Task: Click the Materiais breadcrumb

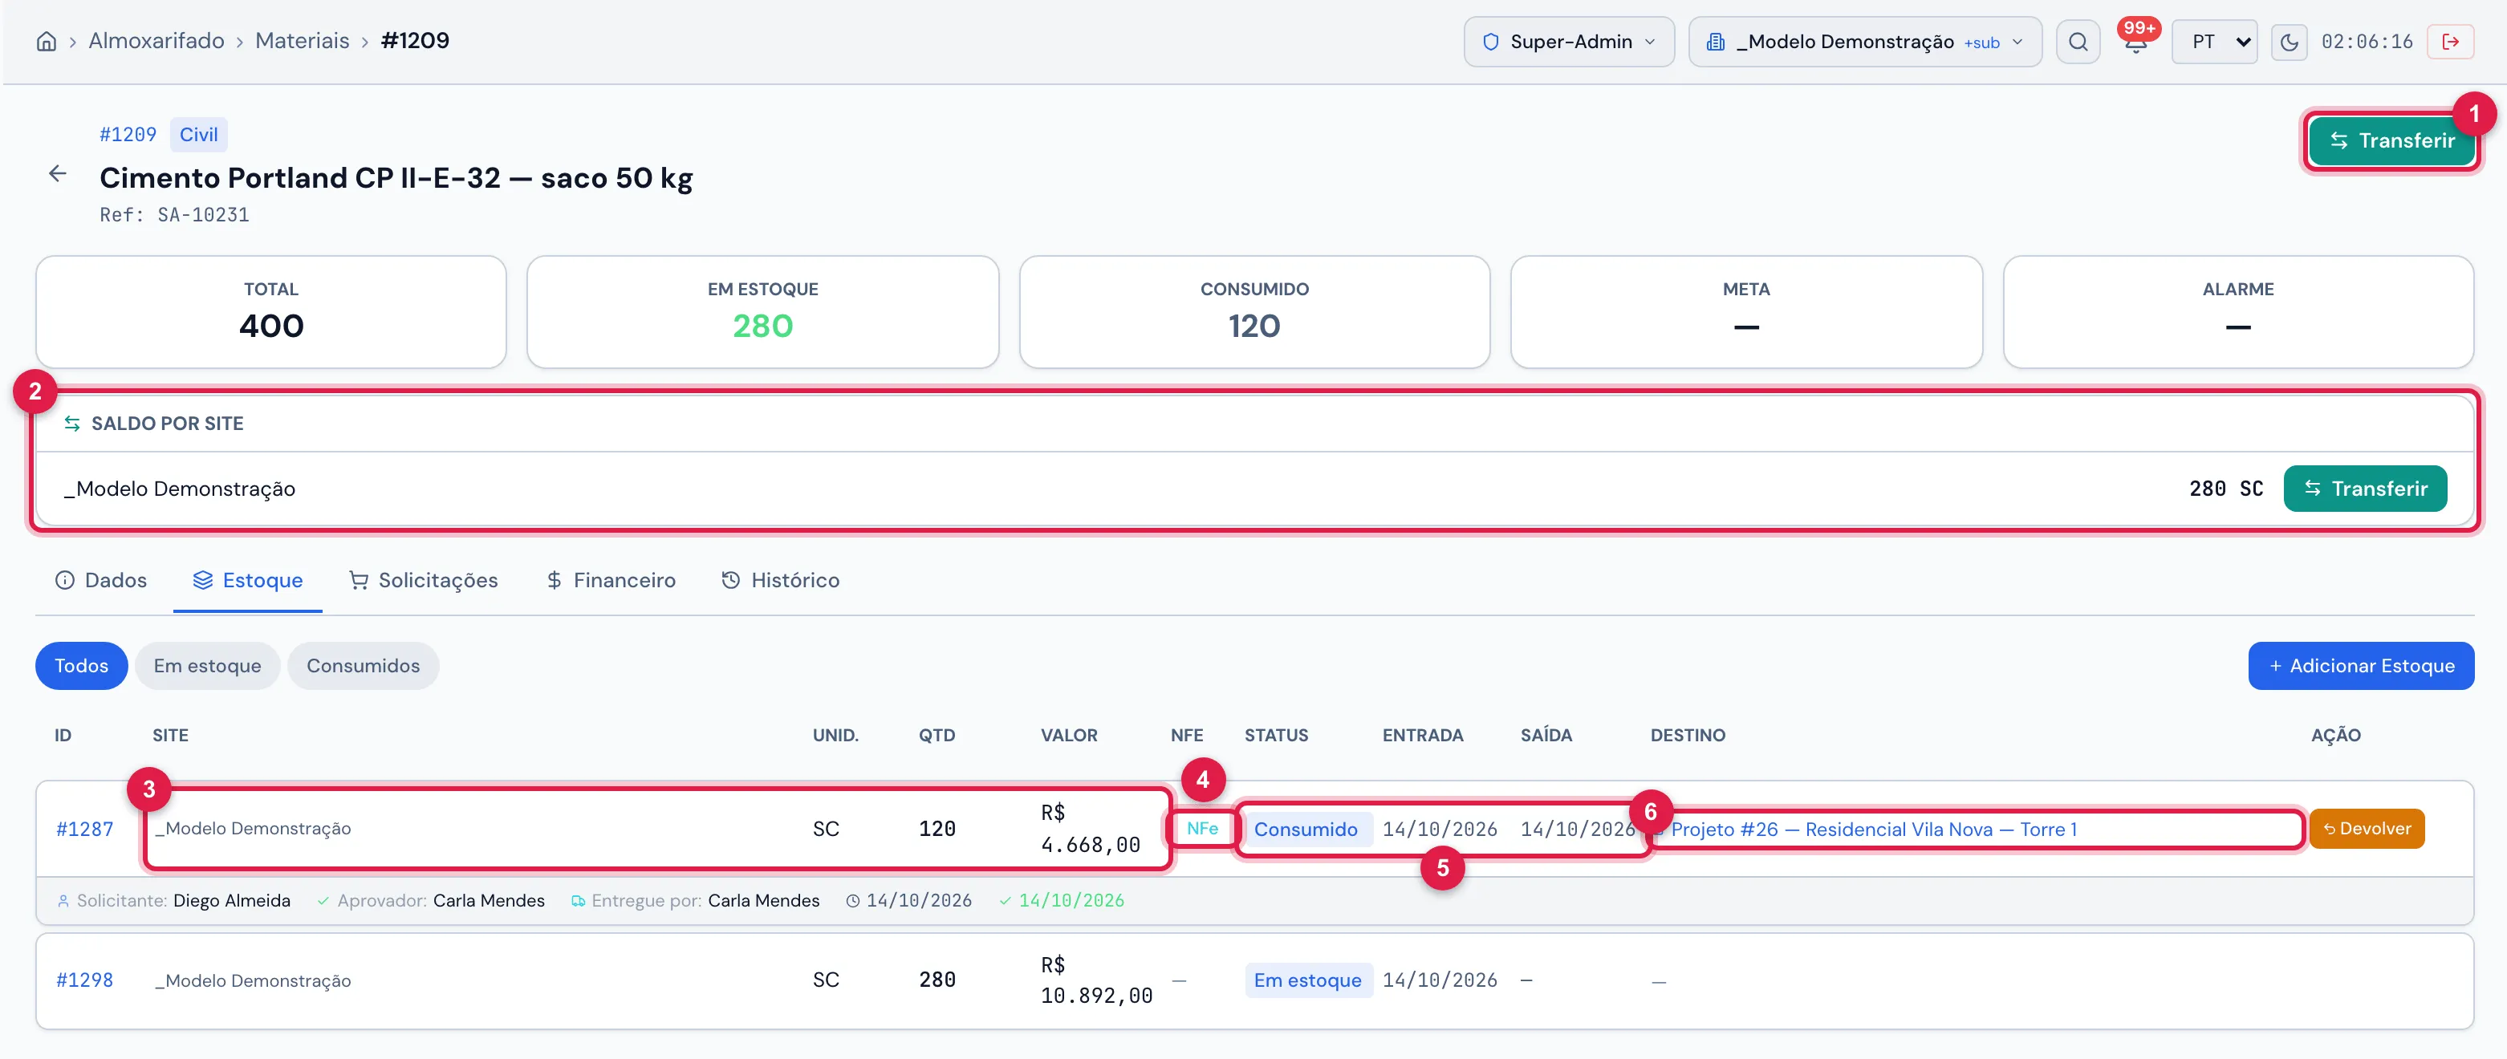Action: (x=302, y=41)
